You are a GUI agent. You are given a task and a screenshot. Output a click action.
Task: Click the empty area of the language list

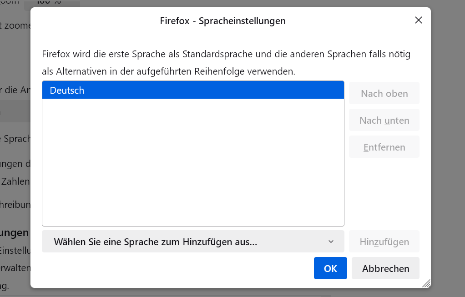[x=193, y=164]
